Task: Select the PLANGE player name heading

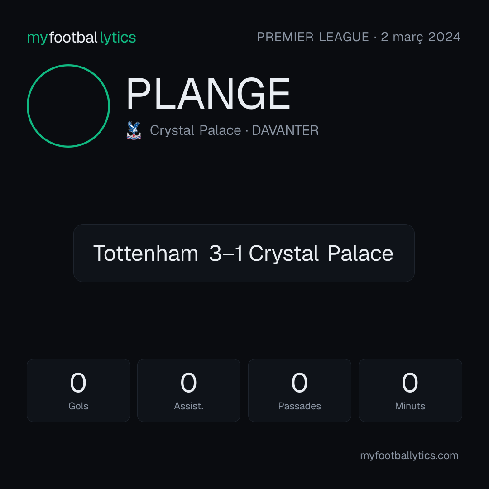Action: click(208, 94)
